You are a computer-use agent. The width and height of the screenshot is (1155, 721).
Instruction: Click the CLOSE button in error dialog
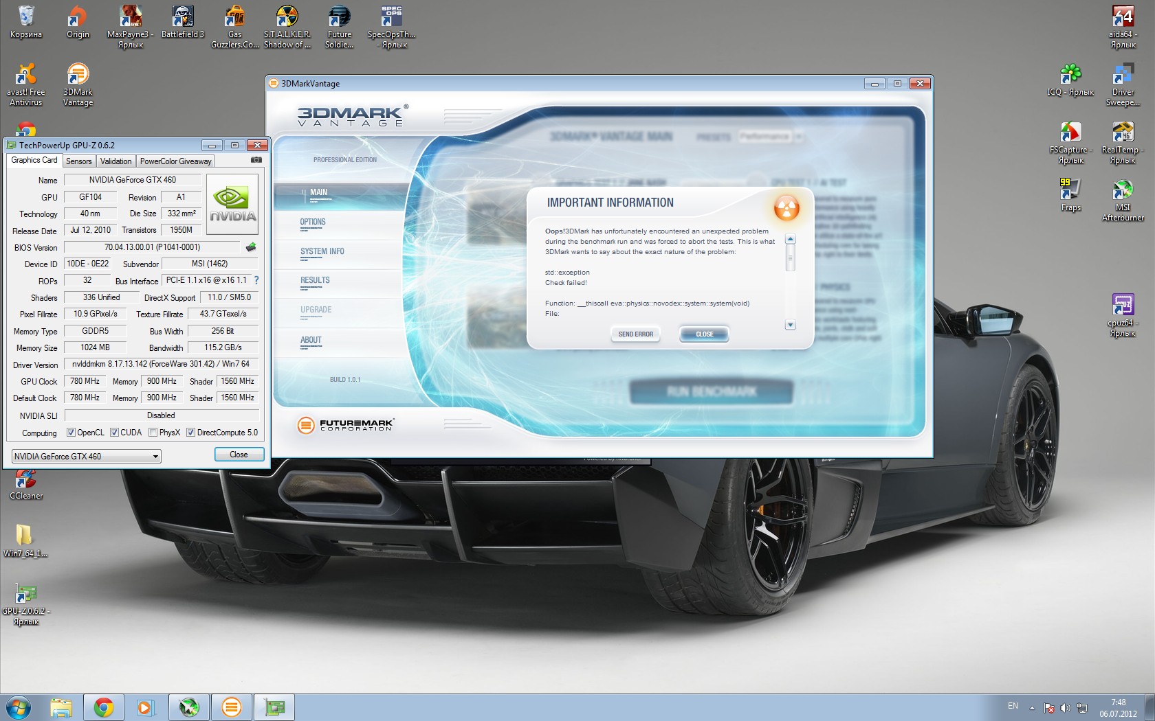(704, 334)
